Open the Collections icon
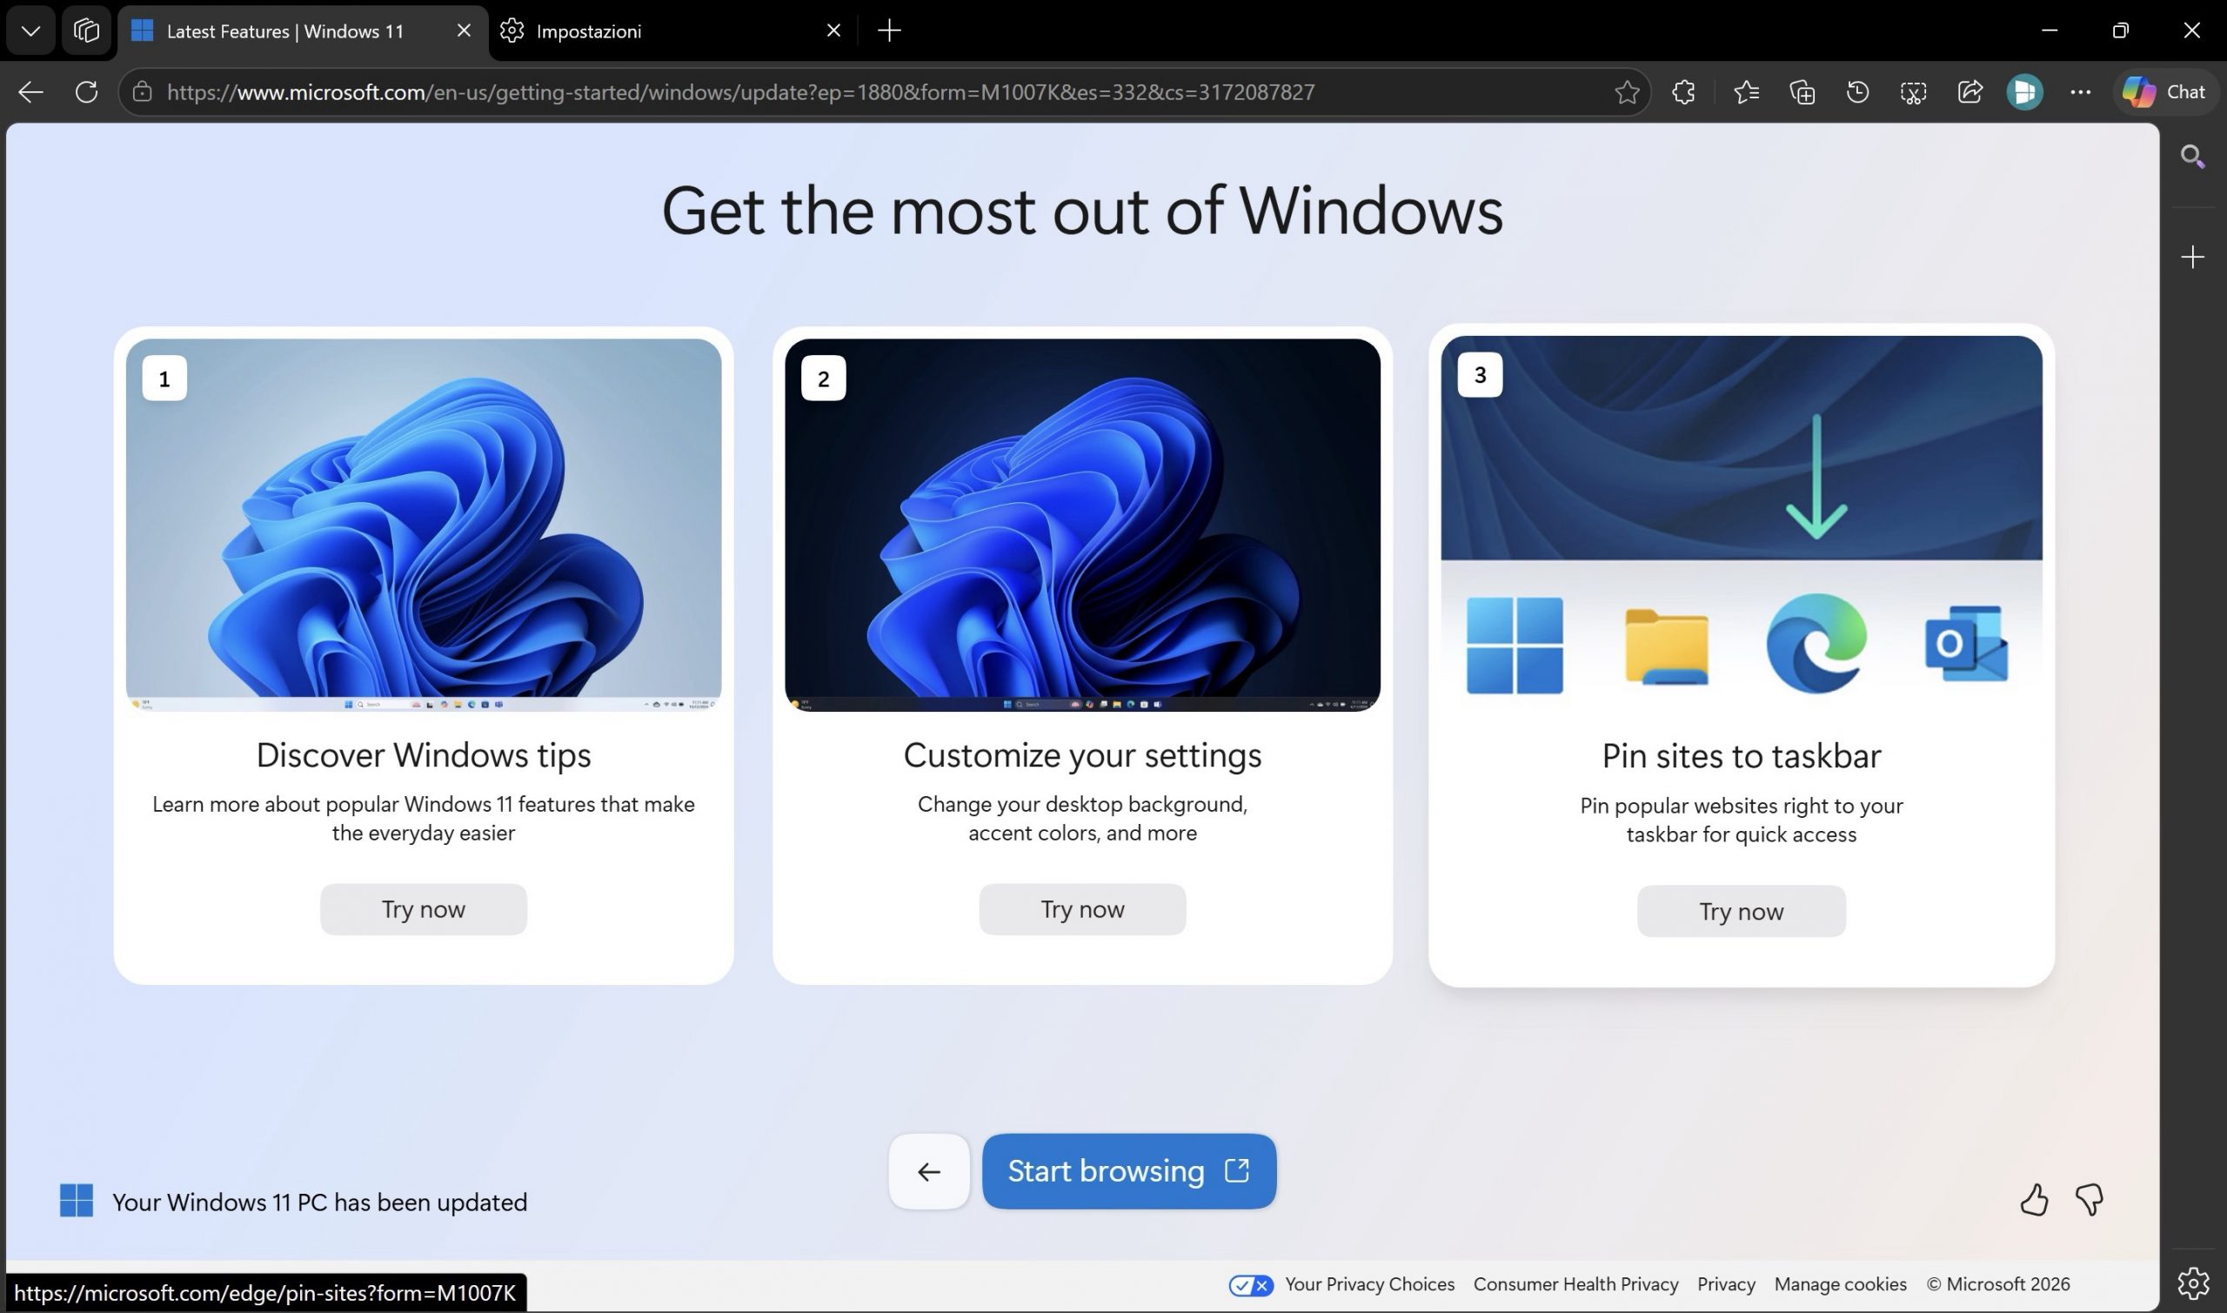Image resolution: width=2227 pixels, height=1313 pixels. pyautogui.click(x=1802, y=92)
